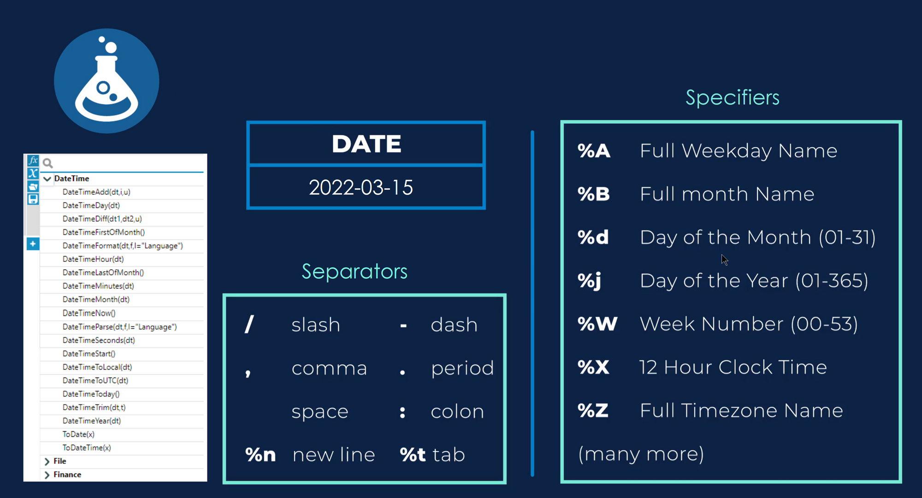Choose DateTimeAdd(dt,i,u) from the list

click(96, 192)
